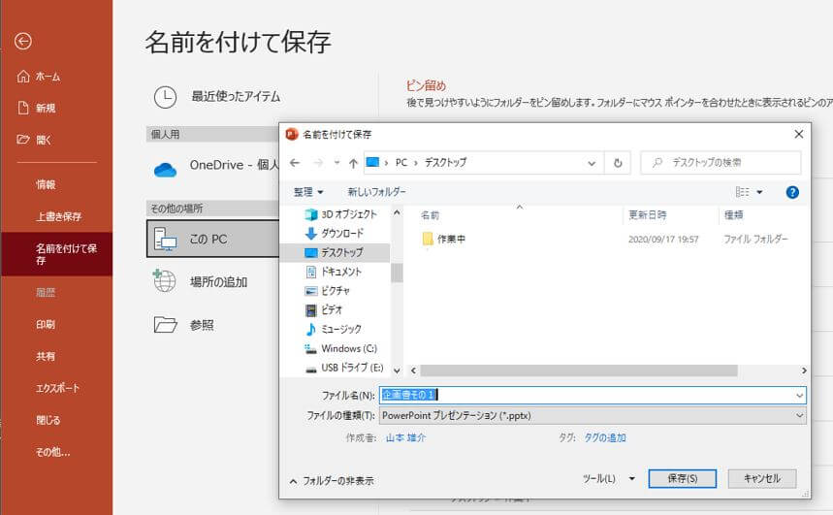Click the タグの追加 link
Screen dimensions: 833x515
604,437
